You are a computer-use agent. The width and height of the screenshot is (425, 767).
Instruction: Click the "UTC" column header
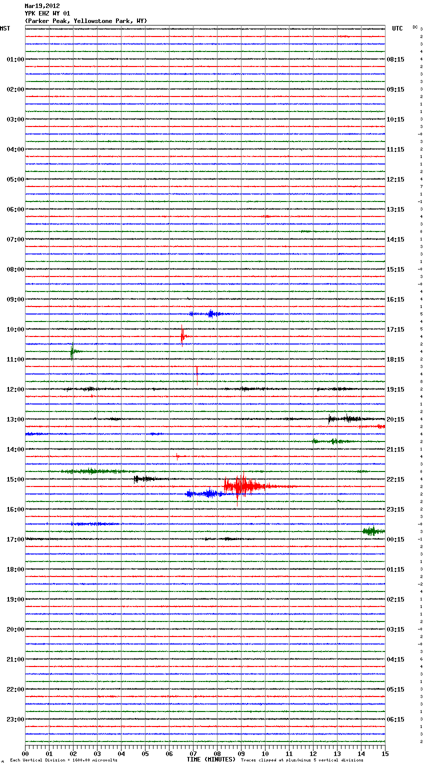[397, 28]
